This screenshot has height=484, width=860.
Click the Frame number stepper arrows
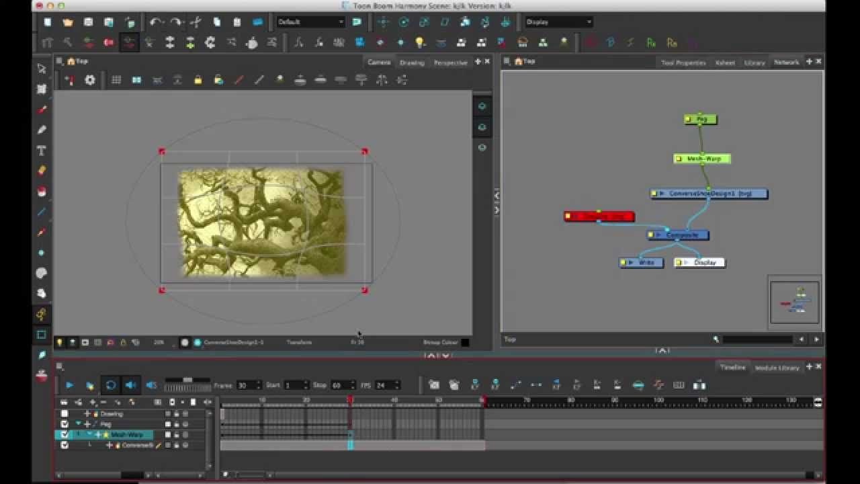tap(259, 385)
